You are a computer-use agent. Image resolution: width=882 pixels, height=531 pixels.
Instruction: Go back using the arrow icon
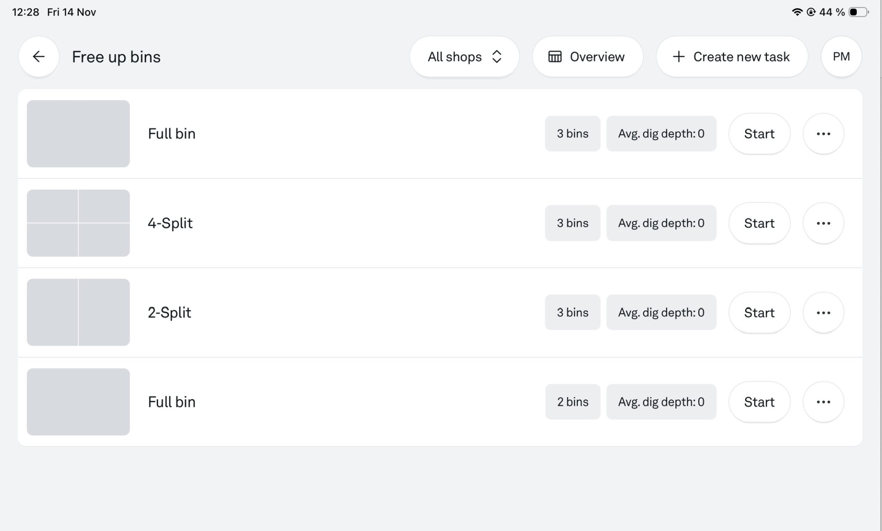coord(39,57)
